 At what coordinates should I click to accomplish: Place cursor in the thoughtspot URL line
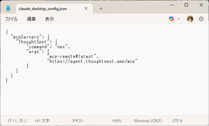tap(92, 61)
